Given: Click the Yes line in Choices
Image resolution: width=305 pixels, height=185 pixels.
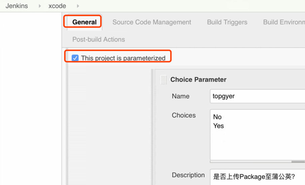Looking at the screenshot, I should coord(218,126).
